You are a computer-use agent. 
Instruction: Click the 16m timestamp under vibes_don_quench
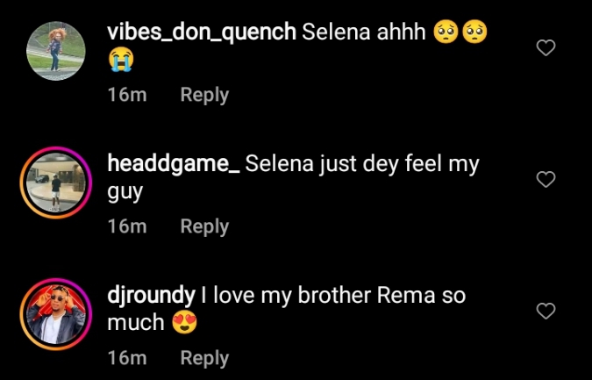(x=126, y=95)
